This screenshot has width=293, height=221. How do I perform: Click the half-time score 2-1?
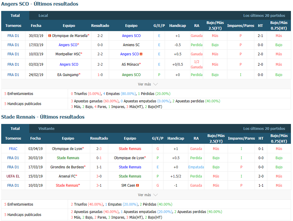[x=260, y=36]
